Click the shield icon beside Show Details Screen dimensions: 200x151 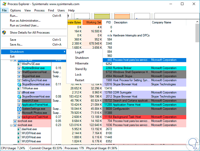[4, 33]
